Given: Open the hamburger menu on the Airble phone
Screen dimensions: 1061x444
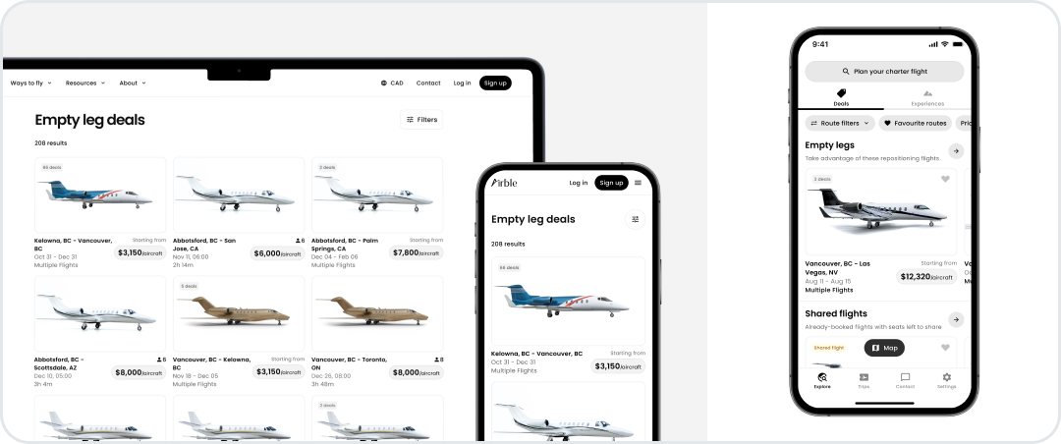Looking at the screenshot, I should coord(638,183).
